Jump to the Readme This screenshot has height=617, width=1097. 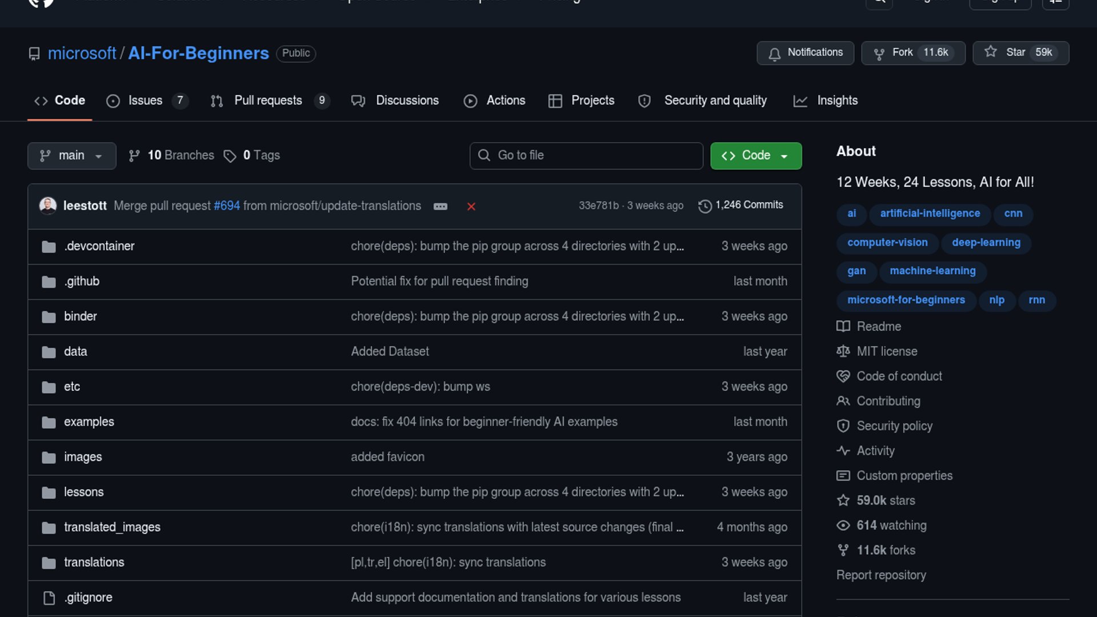(869, 327)
